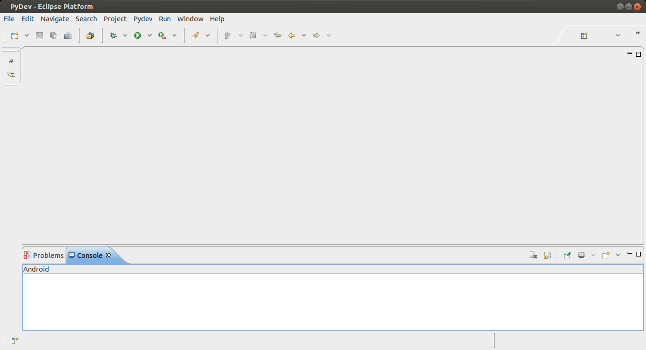
Task: Open the Previous Annotation dropdown arrow
Action: coord(265,35)
